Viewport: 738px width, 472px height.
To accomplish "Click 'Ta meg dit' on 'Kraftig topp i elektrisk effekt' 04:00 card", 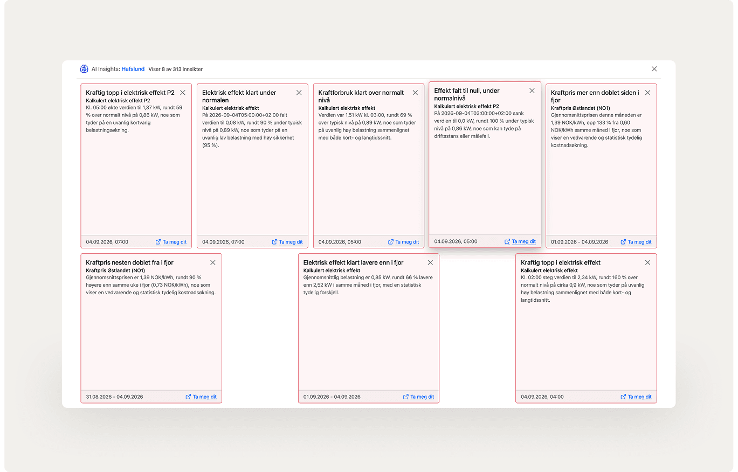I will pos(636,397).
